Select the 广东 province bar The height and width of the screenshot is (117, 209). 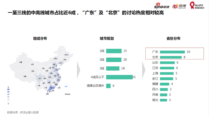coord(172,52)
